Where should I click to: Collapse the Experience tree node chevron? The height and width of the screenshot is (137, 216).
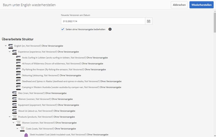click(10, 51)
